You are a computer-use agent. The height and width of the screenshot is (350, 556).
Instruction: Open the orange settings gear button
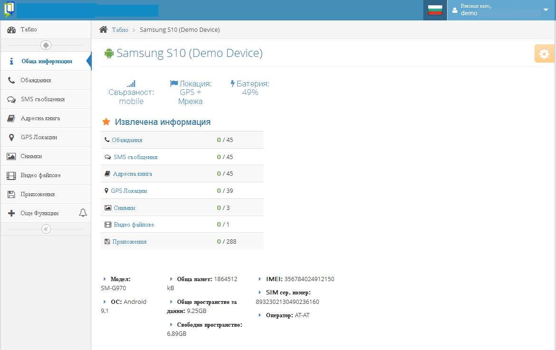pyautogui.click(x=544, y=54)
